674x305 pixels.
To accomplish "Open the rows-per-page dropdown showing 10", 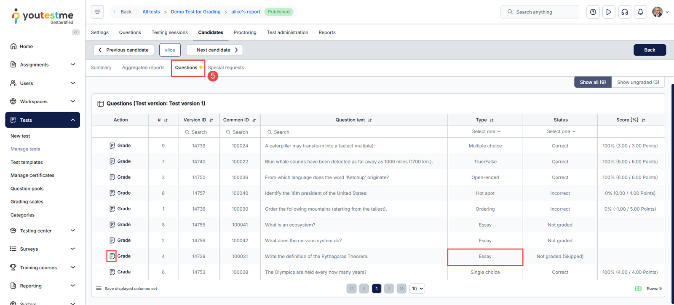I will [417, 289].
